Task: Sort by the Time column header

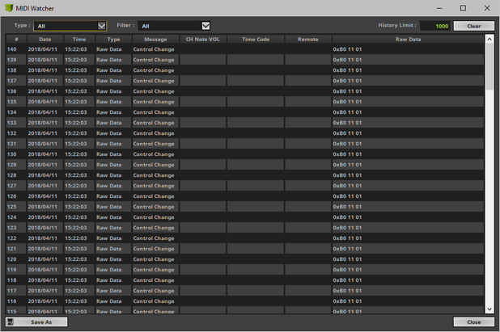Action: 79,39
